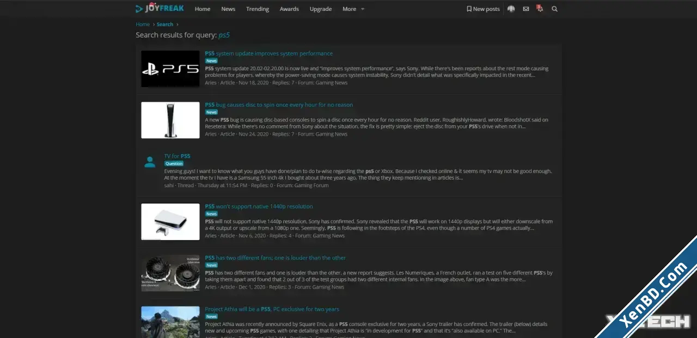Screen dimensions: 697x338
Task: Open "Project Athia will be a PS5, PC exclusive"
Action: pyautogui.click(x=272, y=309)
